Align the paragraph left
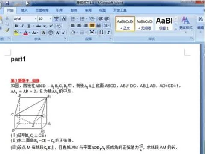Screen dimensions: 205x154 [73, 26]
